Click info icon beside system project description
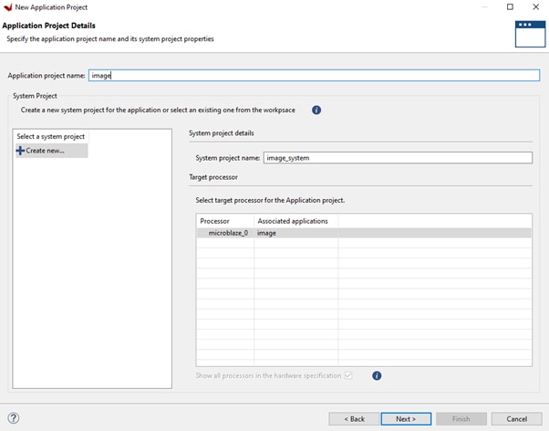Screen dimensions: 549x431 tap(316, 110)
